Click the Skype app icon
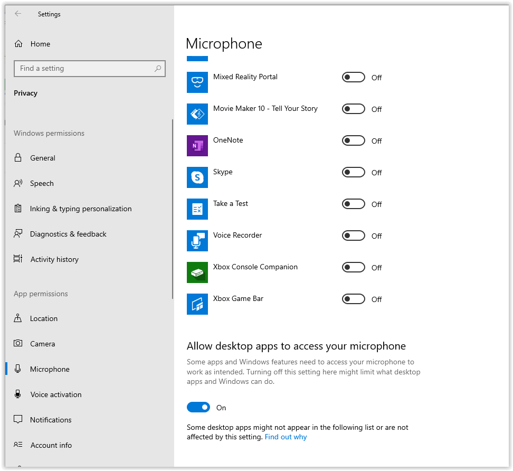 tap(197, 177)
